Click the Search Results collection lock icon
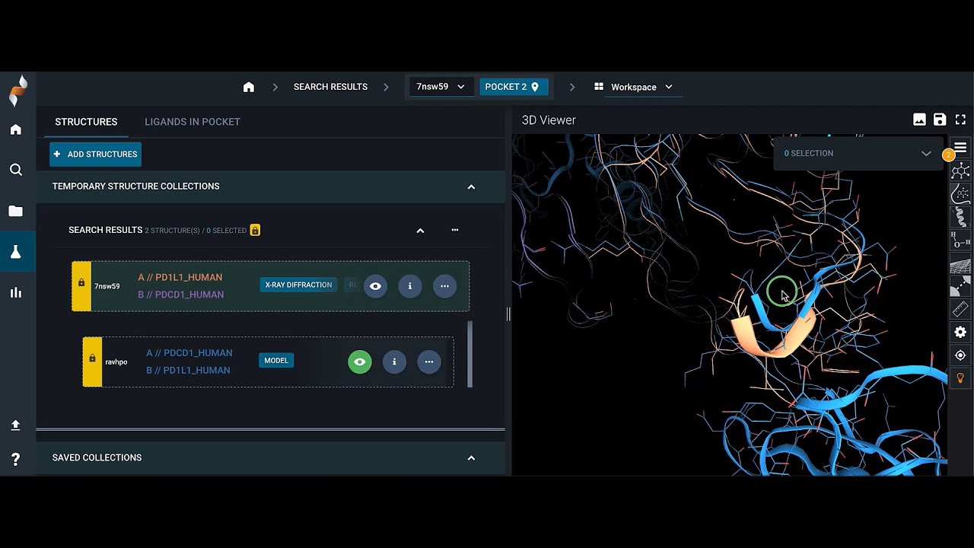The height and width of the screenshot is (548, 974). point(255,230)
